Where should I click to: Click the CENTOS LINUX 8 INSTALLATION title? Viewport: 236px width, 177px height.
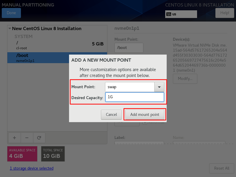(200, 5)
